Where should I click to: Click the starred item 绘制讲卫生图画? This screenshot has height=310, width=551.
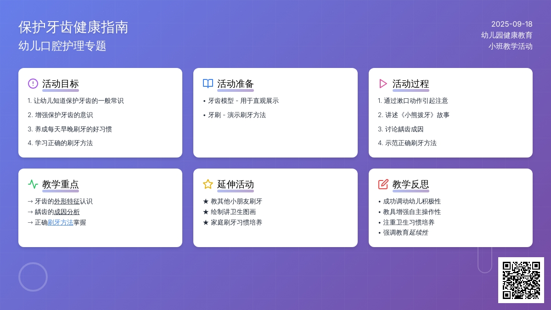[x=233, y=212]
